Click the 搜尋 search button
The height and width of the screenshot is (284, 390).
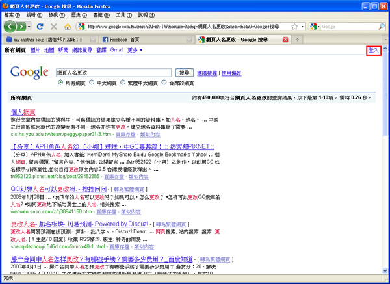185,73
